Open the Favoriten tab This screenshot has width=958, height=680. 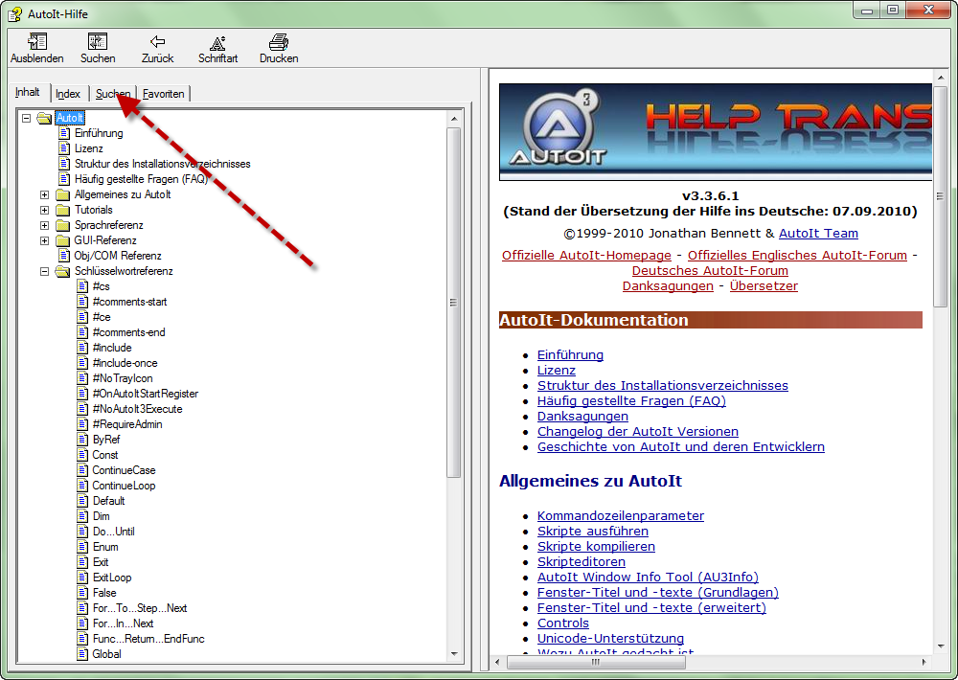pyautogui.click(x=164, y=94)
